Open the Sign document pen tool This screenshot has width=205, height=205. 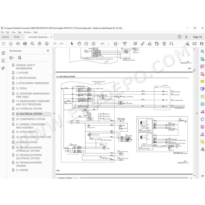tap(150, 44)
